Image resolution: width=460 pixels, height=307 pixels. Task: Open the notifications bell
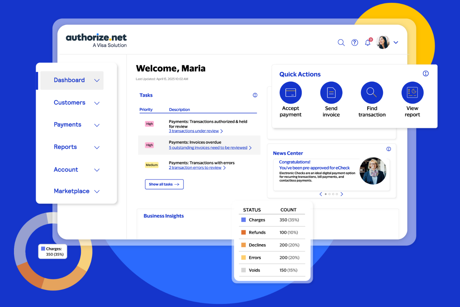coord(367,43)
